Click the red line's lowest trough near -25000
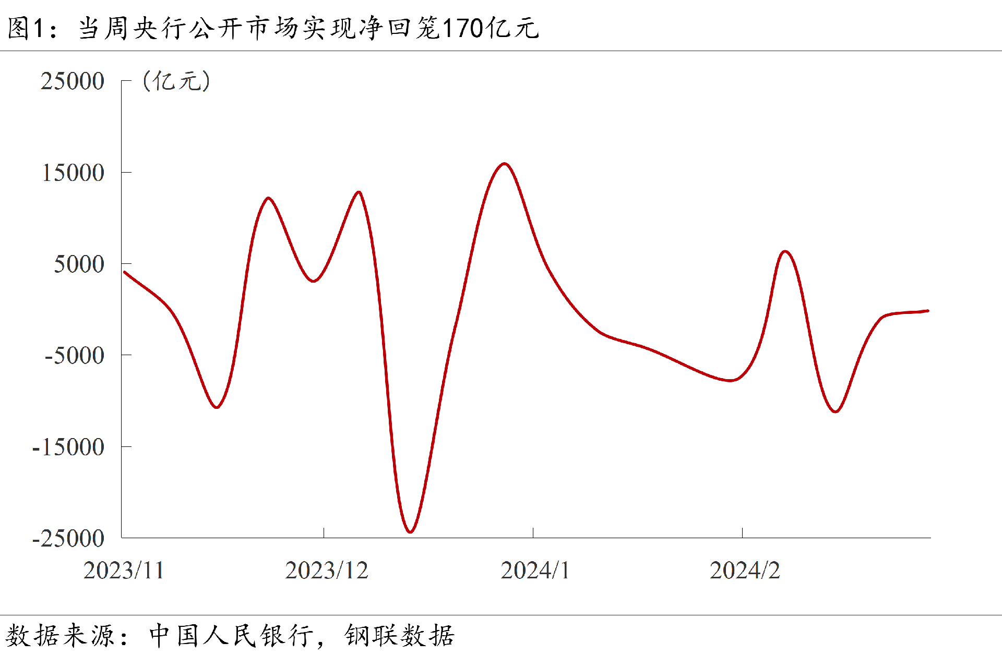The width and height of the screenshot is (1002, 667). point(410,531)
